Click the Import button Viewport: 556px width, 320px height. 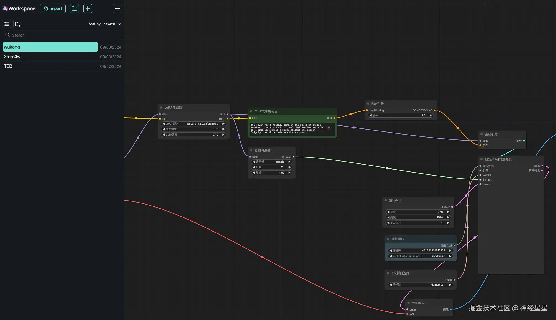[53, 9]
